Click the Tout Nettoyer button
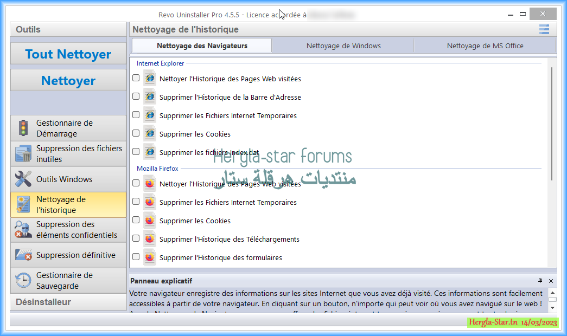Screen dimensions: 567x336 click(68, 54)
